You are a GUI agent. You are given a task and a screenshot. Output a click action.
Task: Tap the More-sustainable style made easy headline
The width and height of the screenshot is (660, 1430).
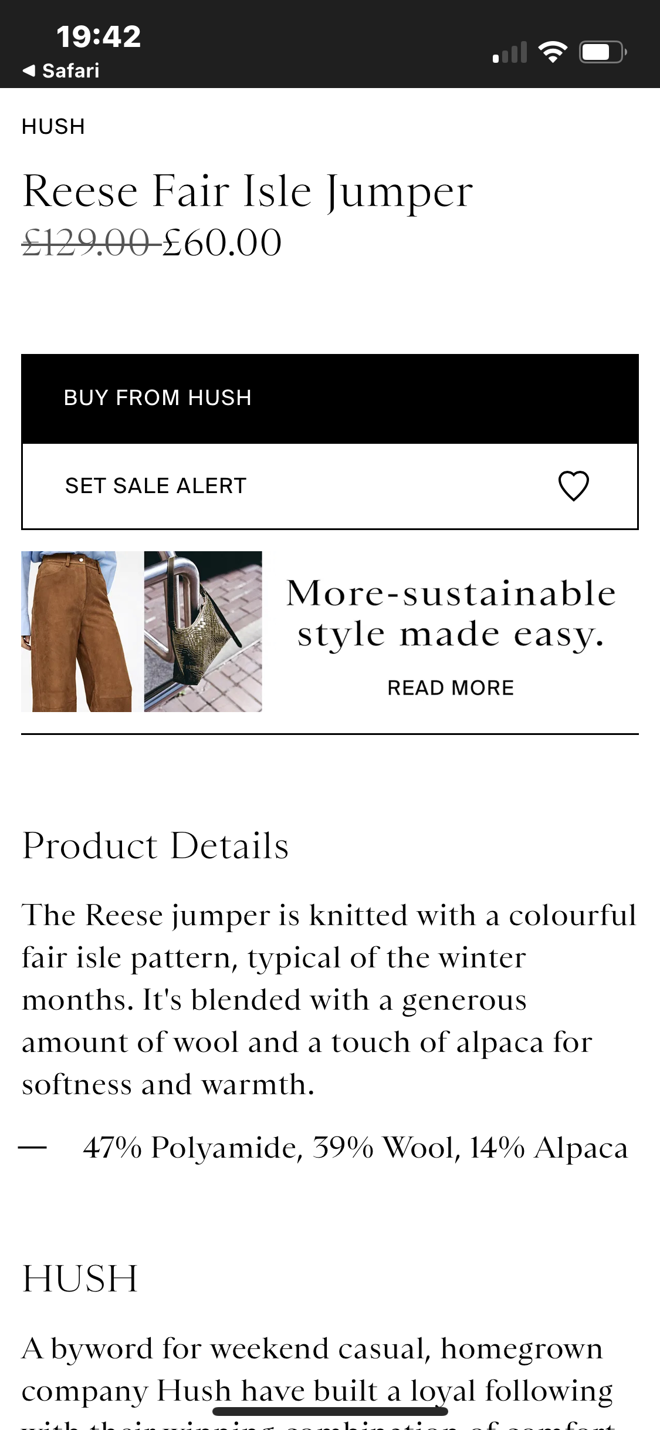(x=451, y=613)
